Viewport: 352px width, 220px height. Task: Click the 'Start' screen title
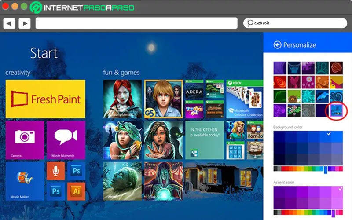pos(44,53)
